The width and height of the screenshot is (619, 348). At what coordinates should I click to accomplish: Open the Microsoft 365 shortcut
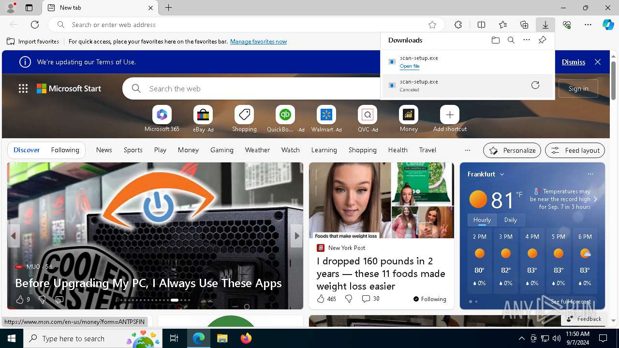click(162, 118)
